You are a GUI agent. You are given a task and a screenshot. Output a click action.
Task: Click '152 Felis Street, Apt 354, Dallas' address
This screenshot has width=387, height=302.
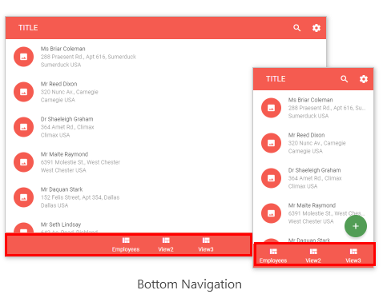80,197
